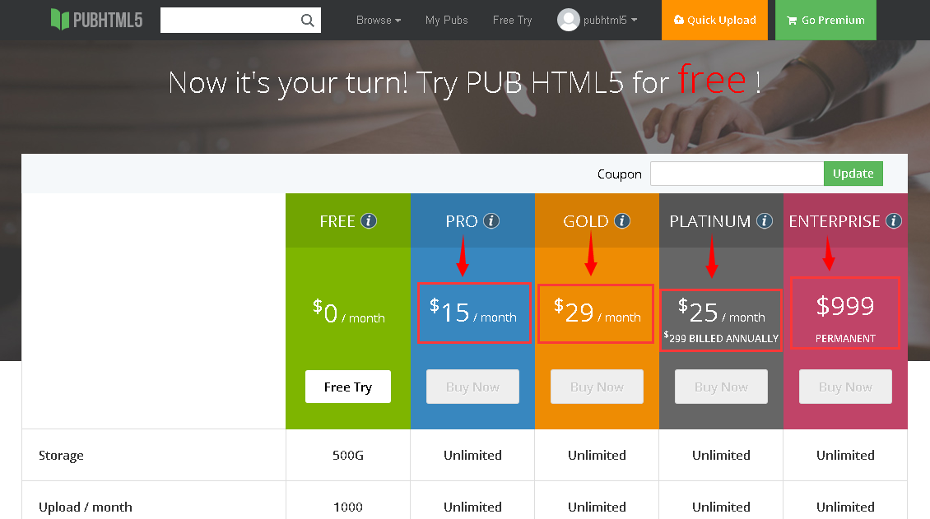Show info for the FREE plan
This screenshot has width=930, height=519.
[x=369, y=221]
